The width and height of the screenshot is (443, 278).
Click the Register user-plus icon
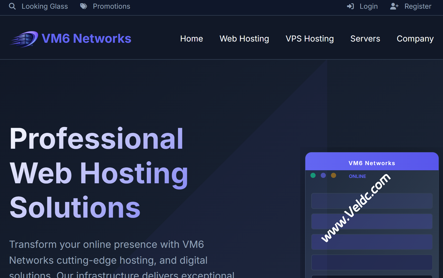(x=394, y=6)
